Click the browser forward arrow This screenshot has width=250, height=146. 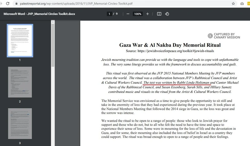pos(1,3)
